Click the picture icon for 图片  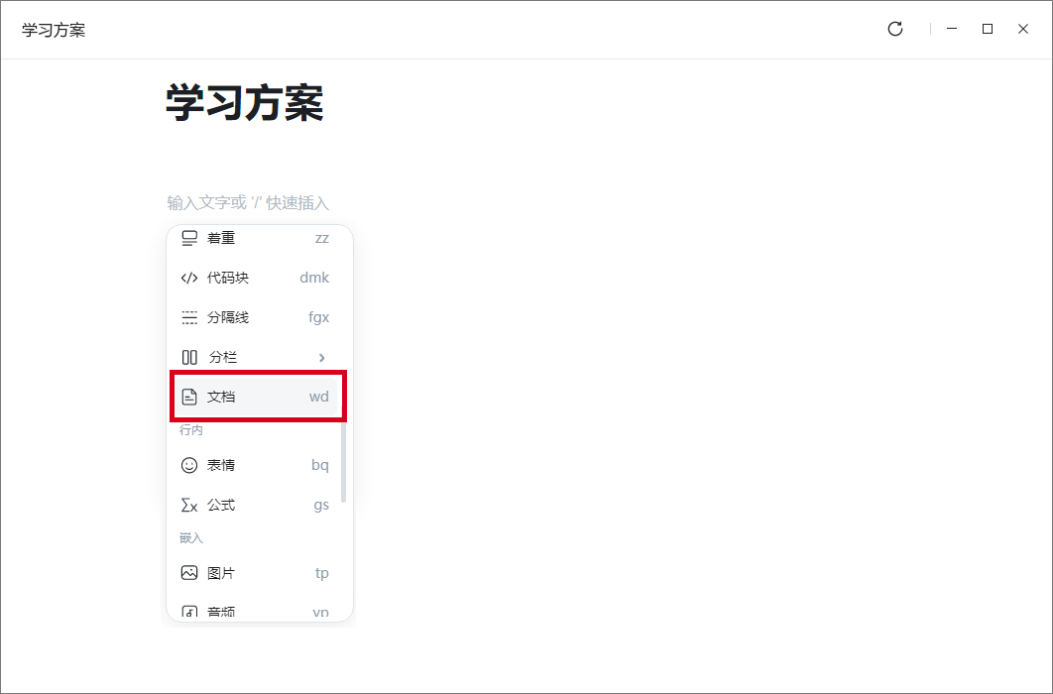click(189, 572)
